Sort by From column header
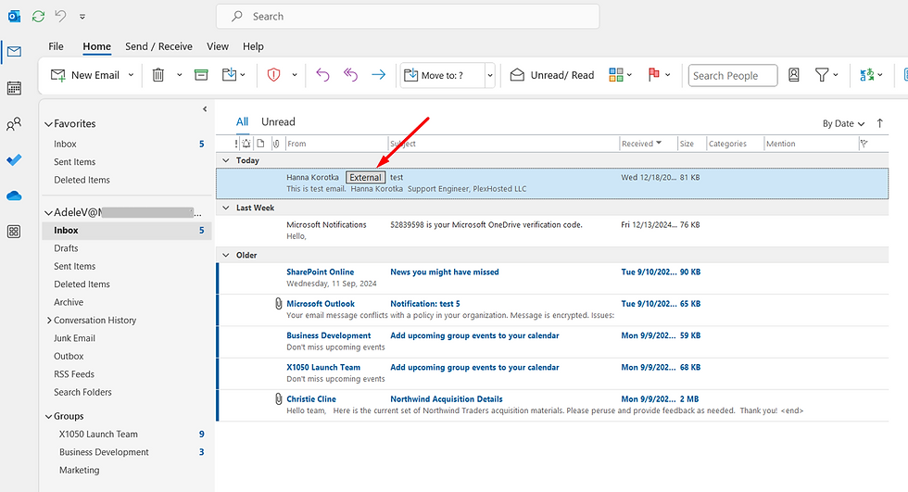The height and width of the screenshot is (492, 908). pyautogui.click(x=335, y=144)
